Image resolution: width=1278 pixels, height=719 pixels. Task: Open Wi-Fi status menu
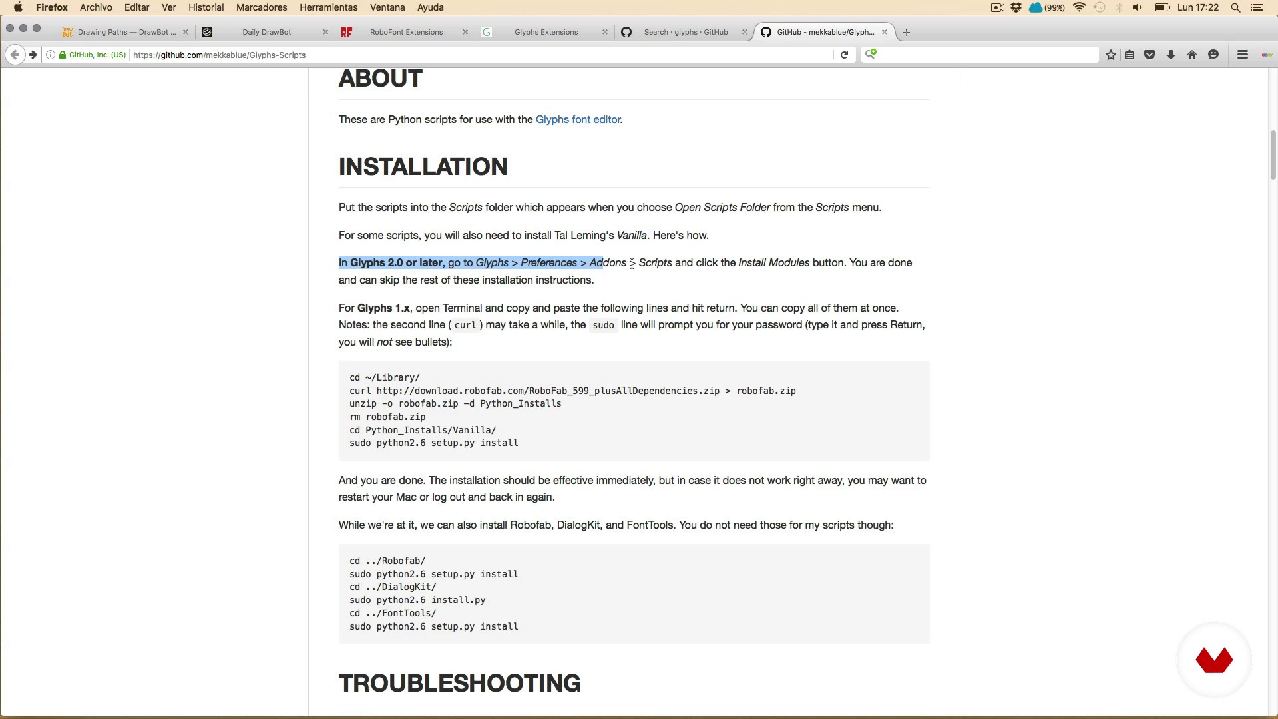pyautogui.click(x=1079, y=7)
